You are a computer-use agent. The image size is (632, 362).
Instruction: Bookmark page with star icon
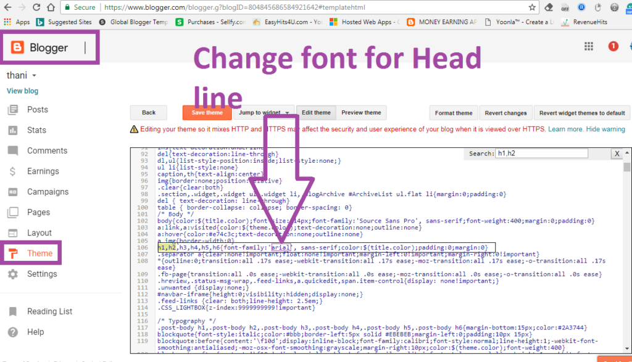tap(532, 7)
